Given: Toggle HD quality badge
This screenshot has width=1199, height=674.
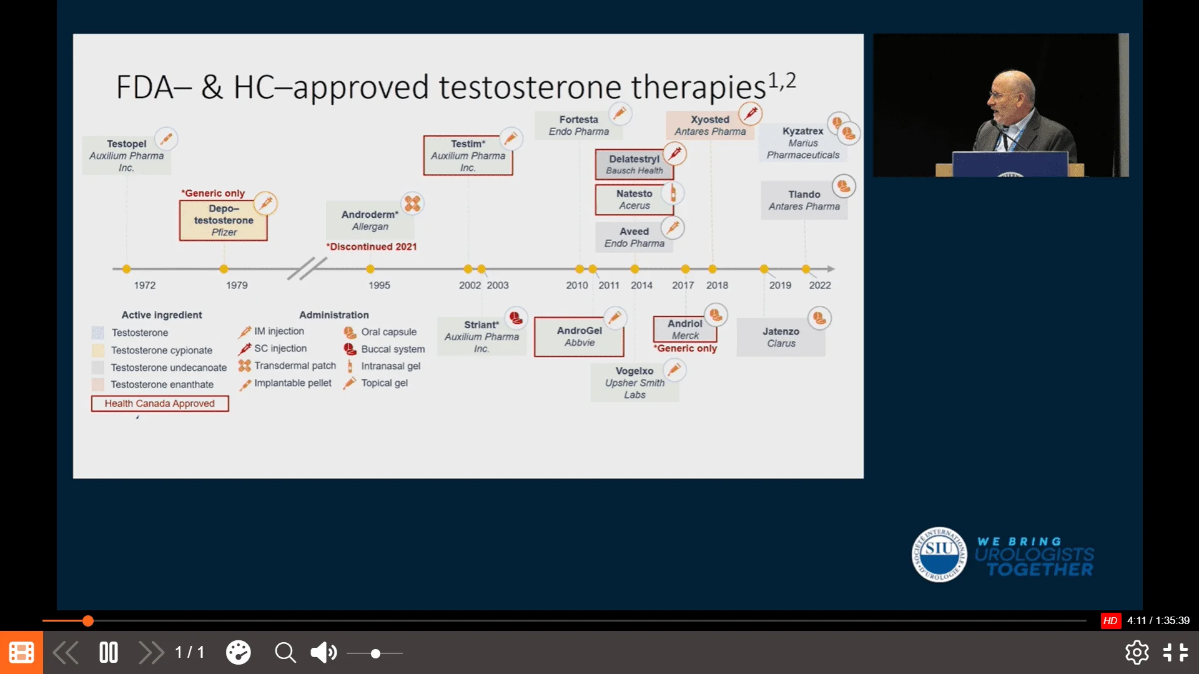Looking at the screenshot, I should pos(1110,620).
